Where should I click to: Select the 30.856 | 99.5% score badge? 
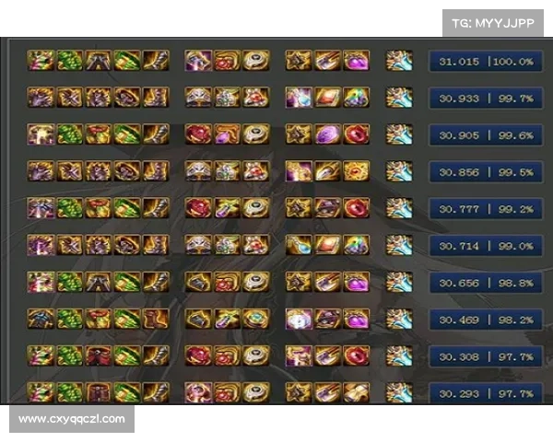tap(486, 172)
